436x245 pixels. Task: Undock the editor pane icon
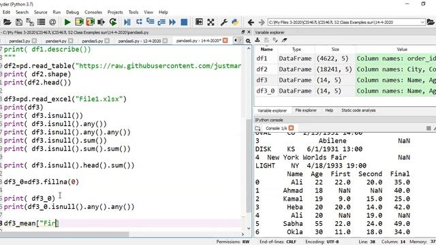point(243,32)
